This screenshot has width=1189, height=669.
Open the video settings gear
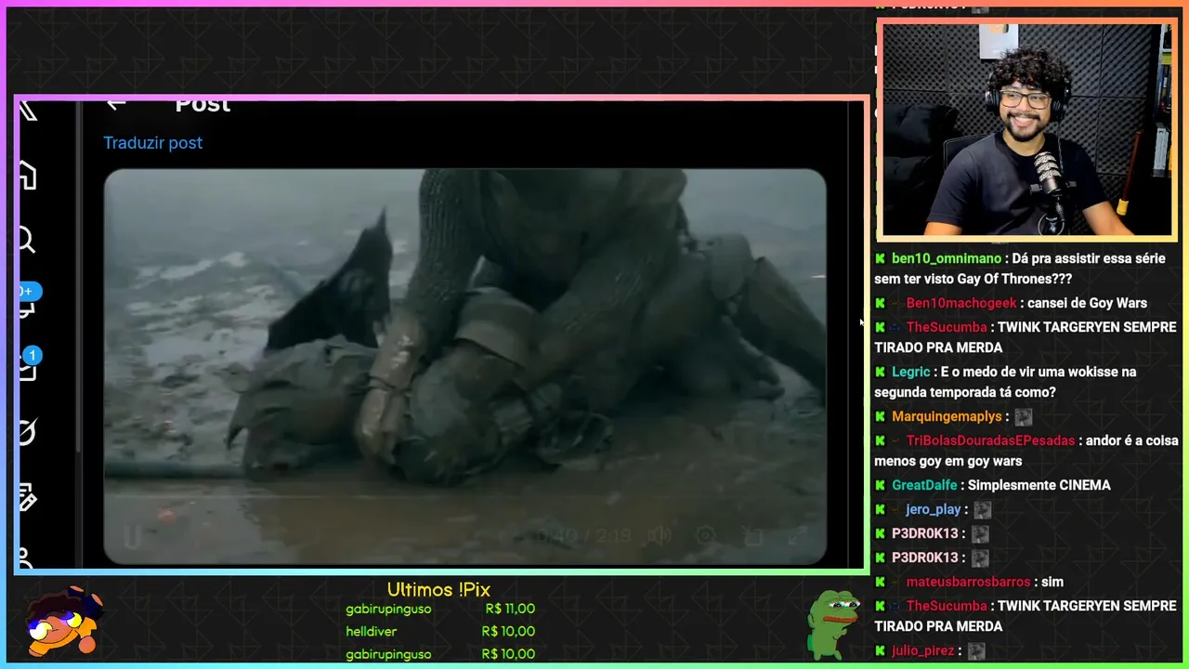pyautogui.click(x=706, y=535)
